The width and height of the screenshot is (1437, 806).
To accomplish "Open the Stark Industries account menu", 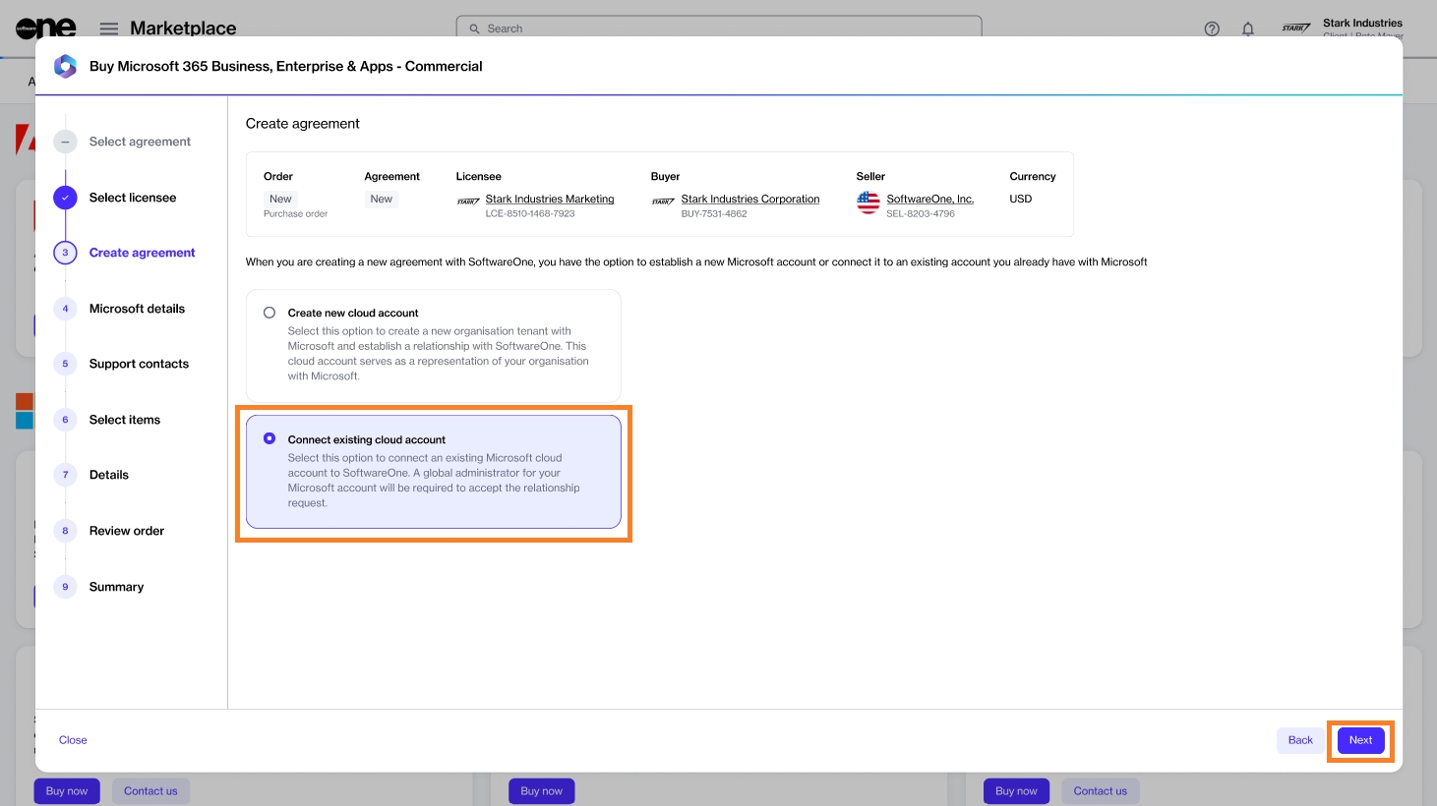I will (1361, 28).
